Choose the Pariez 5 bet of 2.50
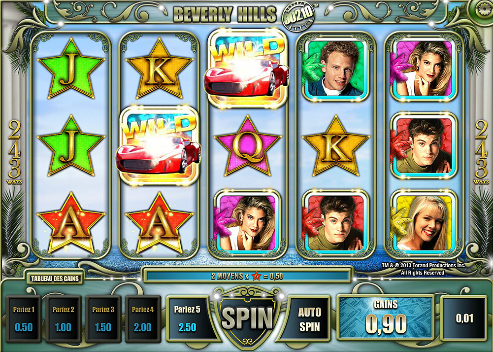Screen dimensions: 493x352 (187, 318)
